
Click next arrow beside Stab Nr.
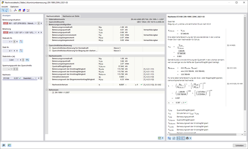point(17,51)
